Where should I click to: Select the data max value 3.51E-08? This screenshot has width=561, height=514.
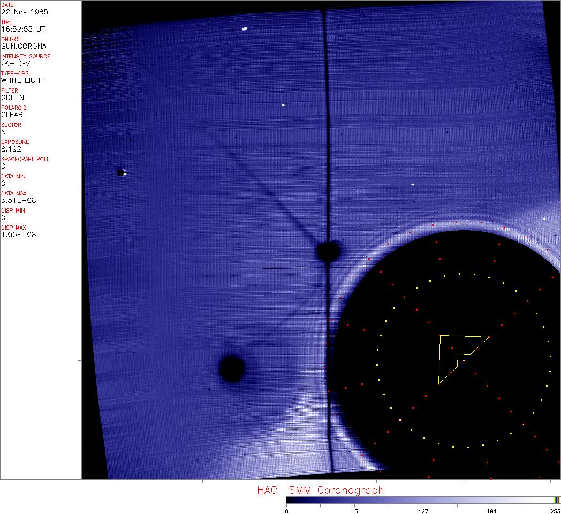pos(19,200)
